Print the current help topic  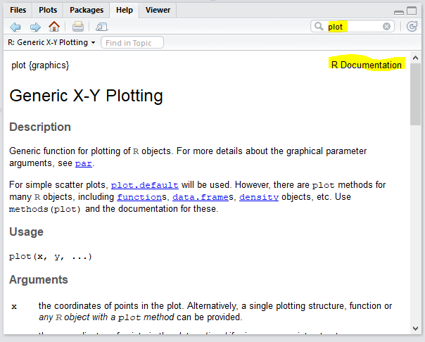click(78, 27)
